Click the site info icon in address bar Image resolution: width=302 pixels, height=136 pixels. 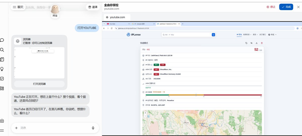tap(117, 28)
